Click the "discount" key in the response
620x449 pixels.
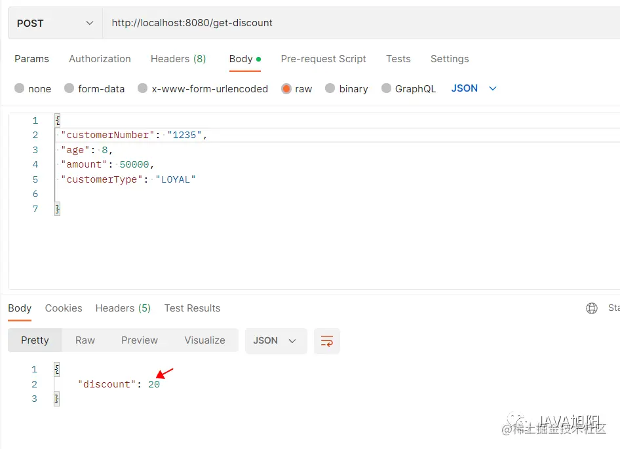click(x=107, y=384)
